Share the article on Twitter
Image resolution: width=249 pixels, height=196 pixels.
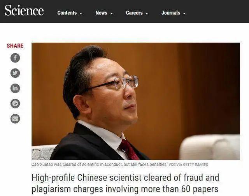15,73
